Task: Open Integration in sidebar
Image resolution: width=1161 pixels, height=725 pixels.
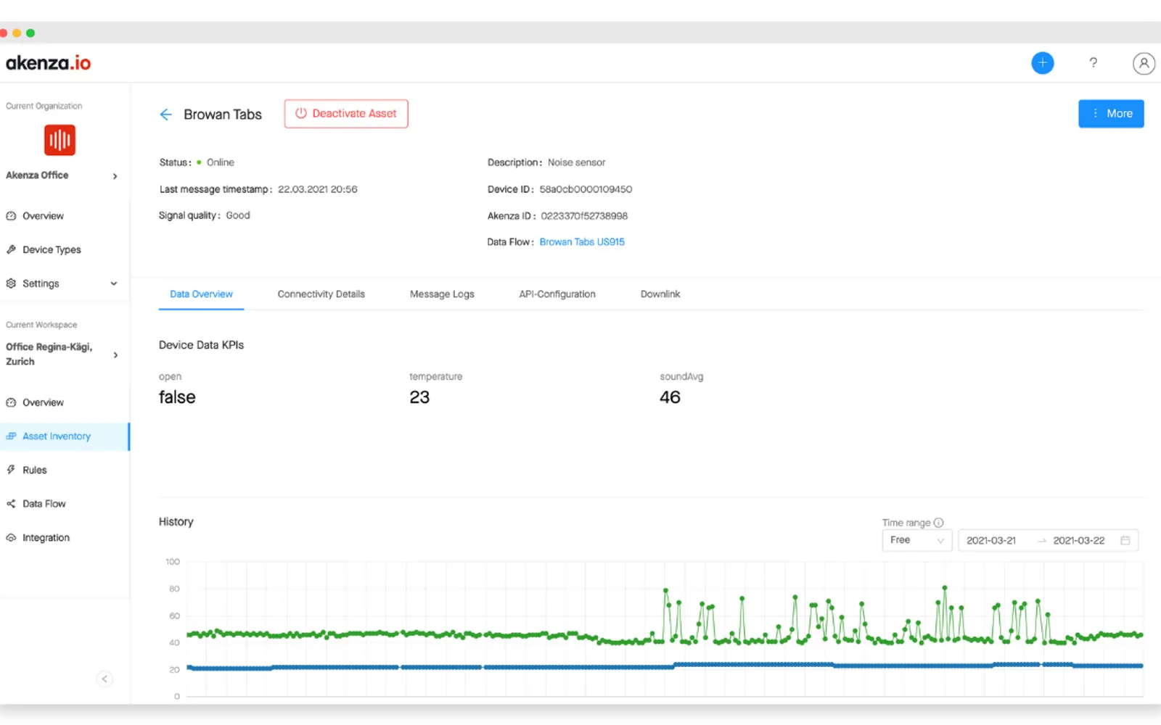Action: [46, 538]
